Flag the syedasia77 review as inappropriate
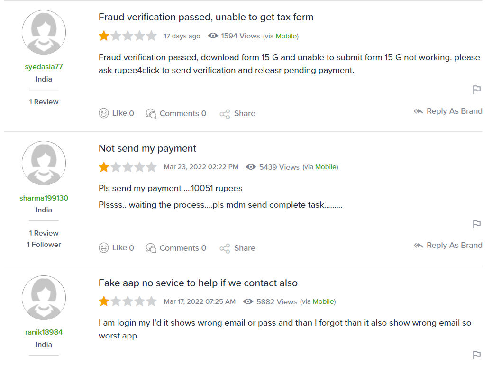This screenshot has height=365, width=501. tap(476, 90)
